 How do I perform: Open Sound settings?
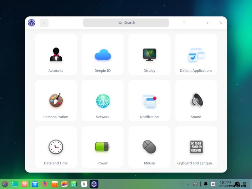[x=196, y=100]
